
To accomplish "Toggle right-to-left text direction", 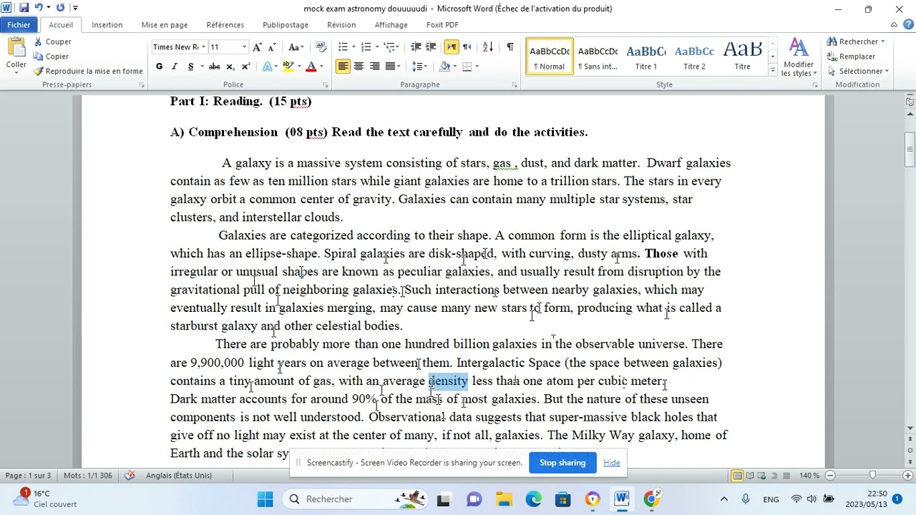I will 467,47.
